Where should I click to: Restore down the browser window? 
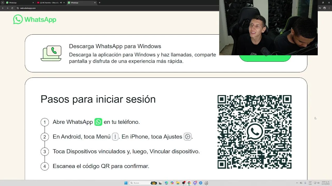(323, 3)
